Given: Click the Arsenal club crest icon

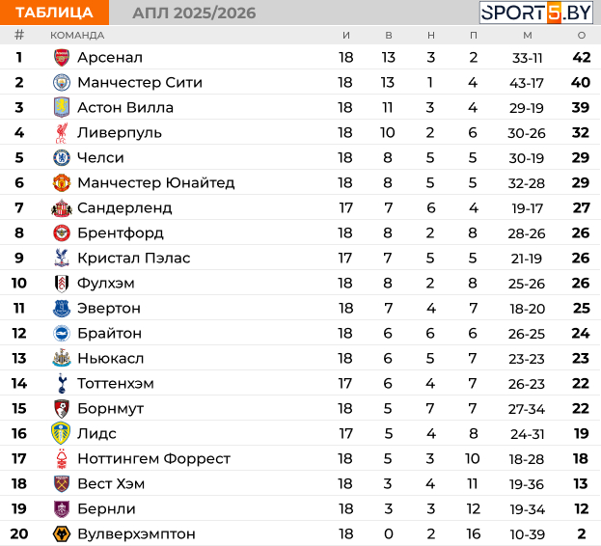Looking at the screenshot, I should [62, 57].
